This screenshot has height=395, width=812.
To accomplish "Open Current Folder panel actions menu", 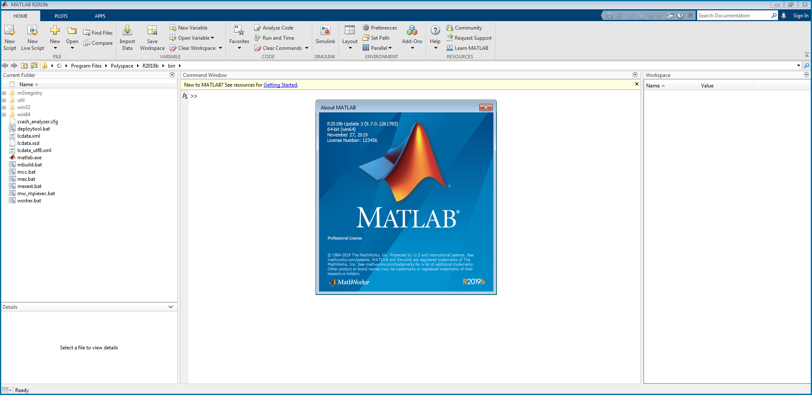I will pos(172,75).
